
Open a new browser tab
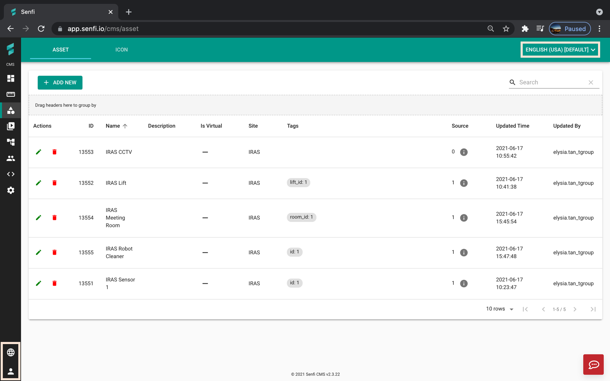pos(129,12)
